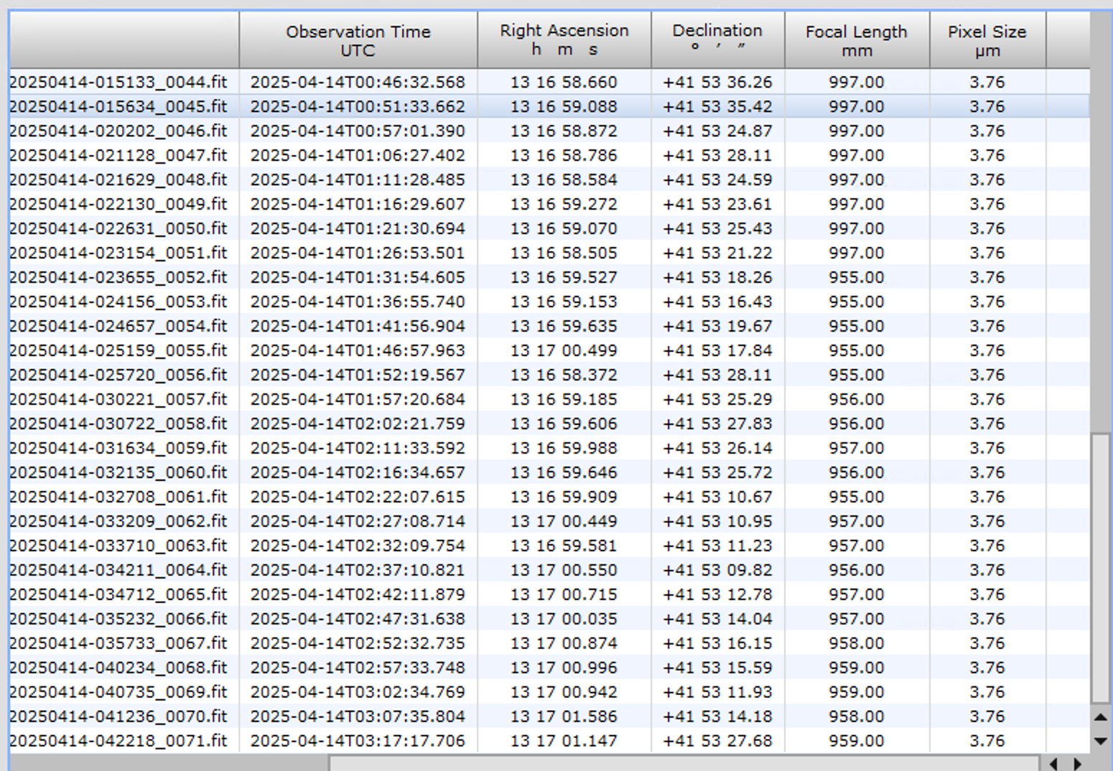Click the vertical scrollbar down arrow
Image resolution: width=1113 pixels, height=771 pixels.
[x=1100, y=742]
